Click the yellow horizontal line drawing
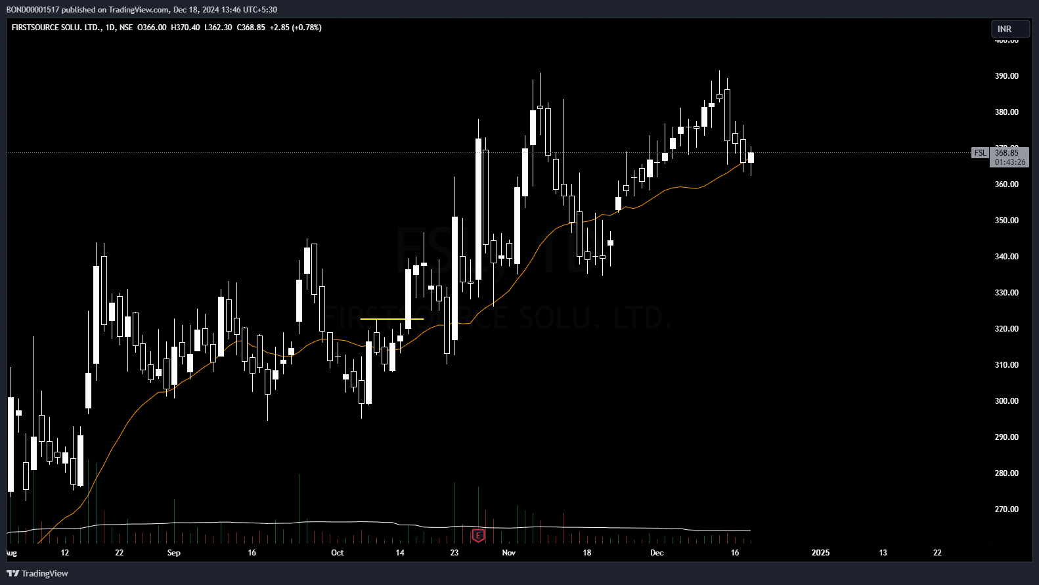Image resolution: width=1039 pixels, height=585 pixels. click(392, 319)
